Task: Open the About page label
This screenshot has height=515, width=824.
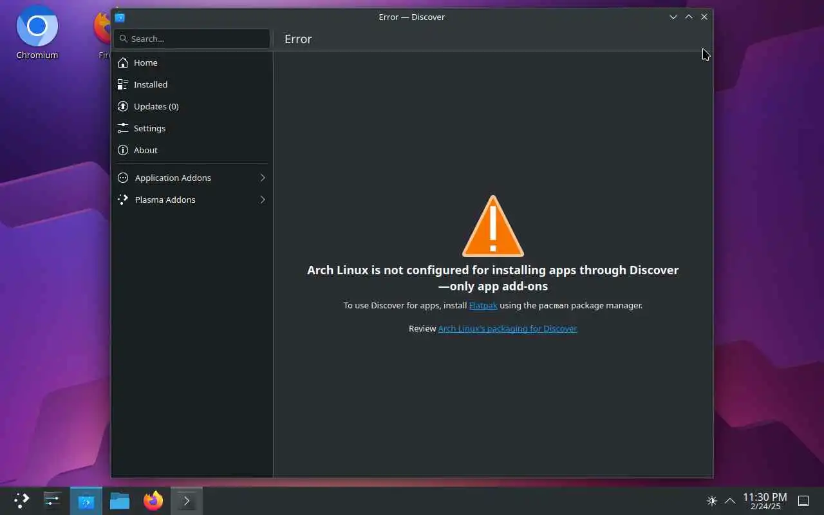Action: [x=145, y=150]
